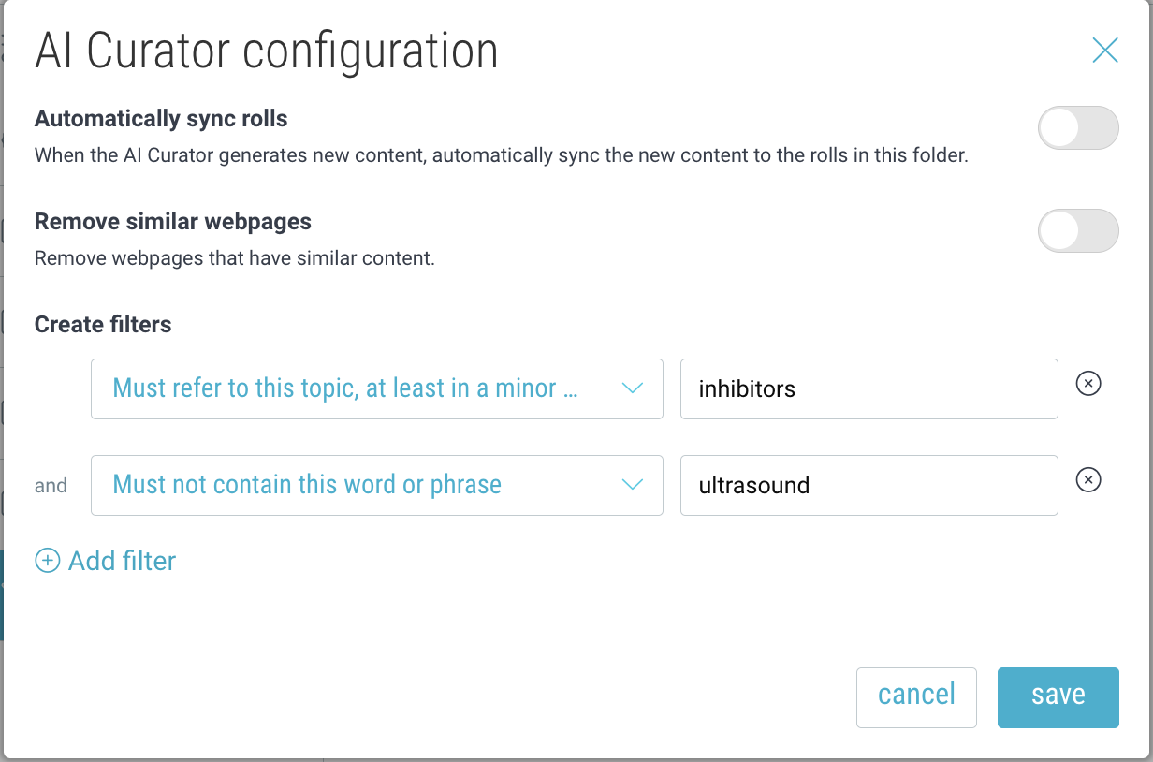The width and height of the screenshot is (1153, 762).
Task: Delete the "ultrasound" filter row
Action: click(x=1088, y=480)
